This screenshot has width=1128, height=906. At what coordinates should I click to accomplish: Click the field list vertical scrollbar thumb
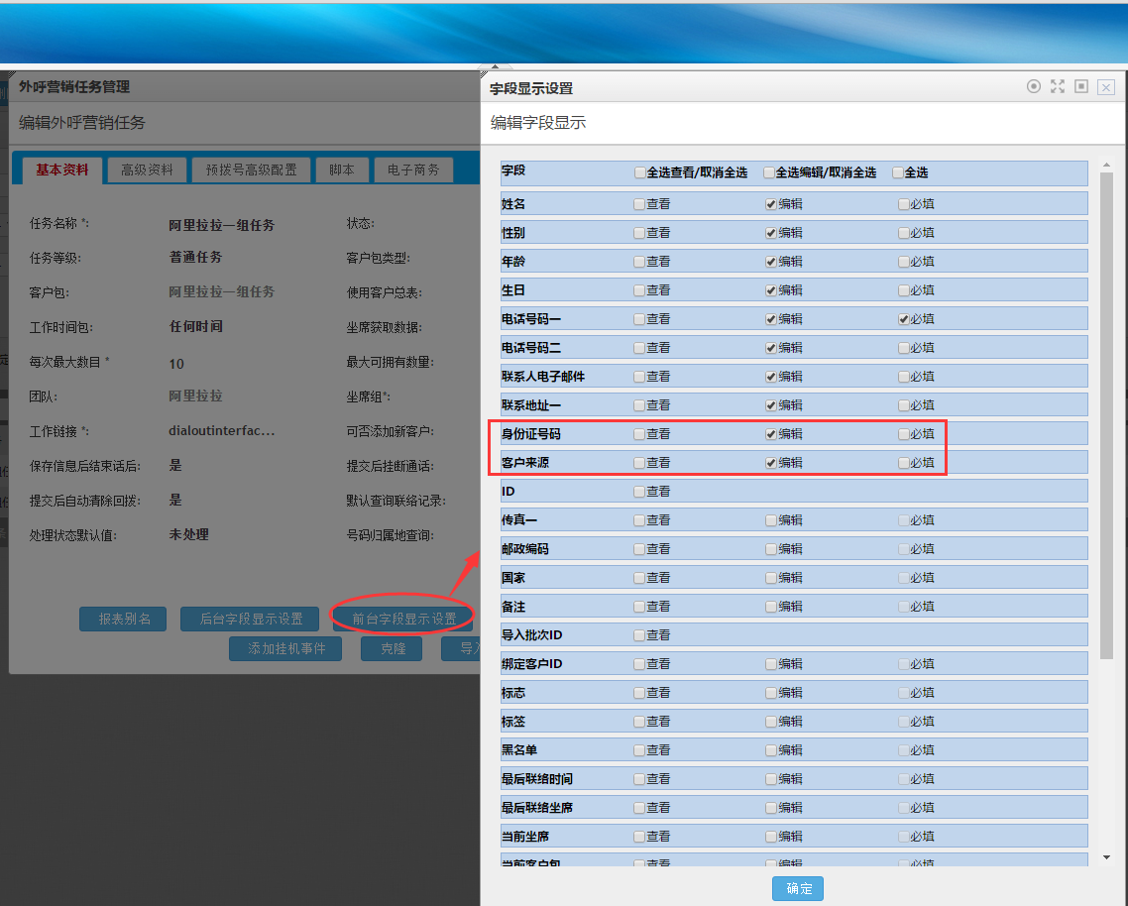[1107, 416]
